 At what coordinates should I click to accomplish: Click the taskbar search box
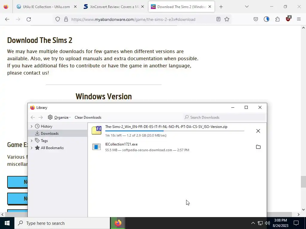pyautogui.click(x=62, y=223)
